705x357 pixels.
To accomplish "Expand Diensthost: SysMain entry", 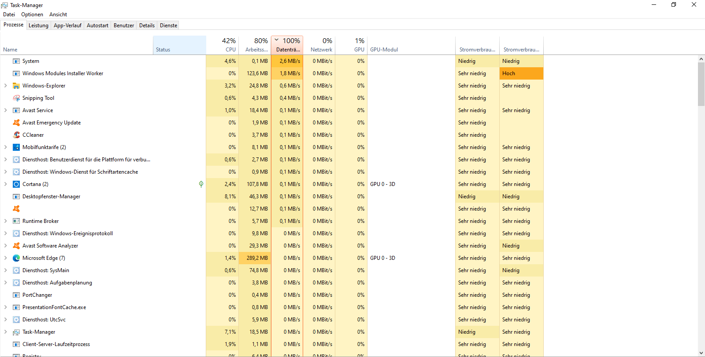I will [5, 270].
